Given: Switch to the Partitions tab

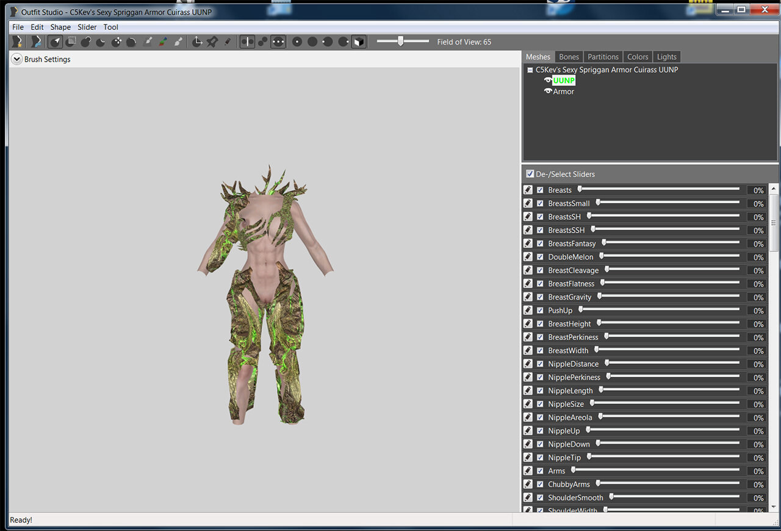Looking at the screenshot, I should (x=603, y=57).
